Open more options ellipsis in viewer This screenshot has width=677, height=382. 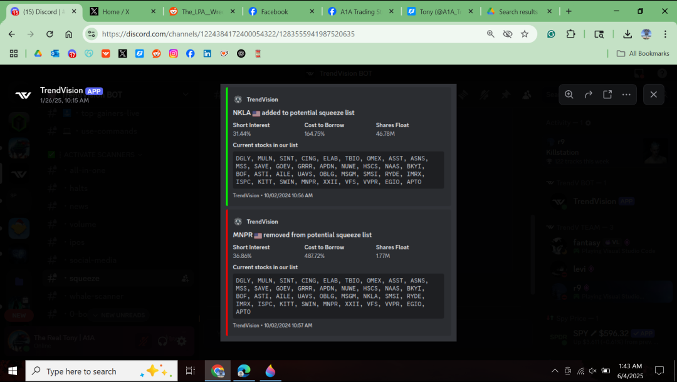tap(626, 95)
